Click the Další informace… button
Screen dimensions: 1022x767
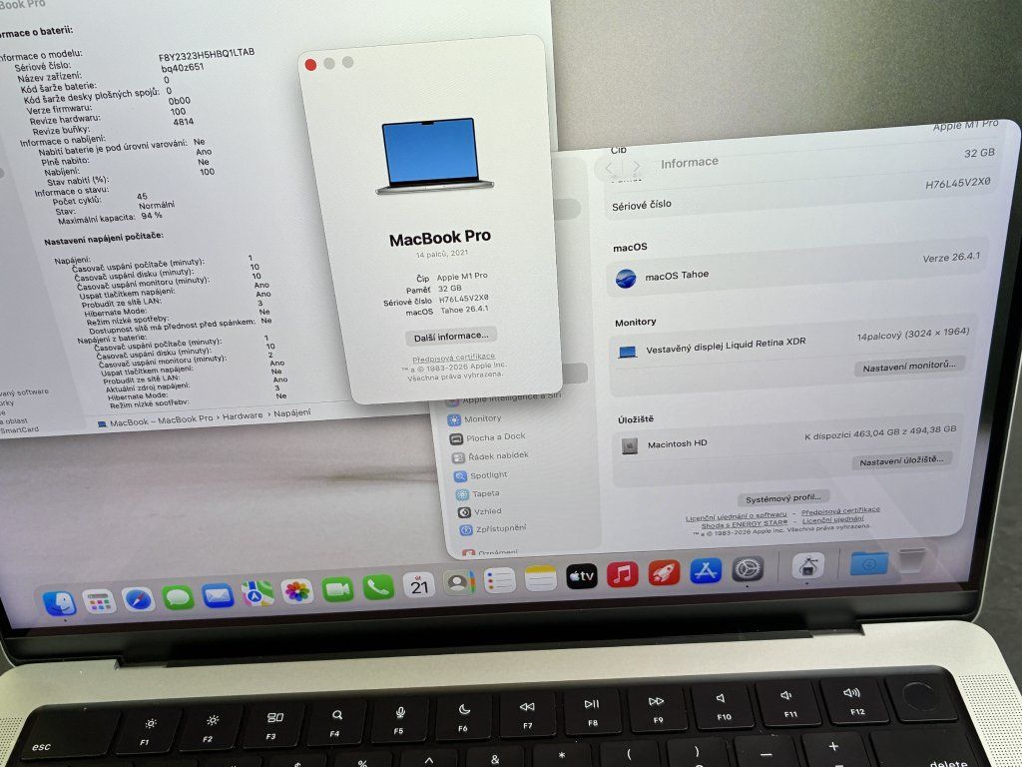tap(451, 337)
